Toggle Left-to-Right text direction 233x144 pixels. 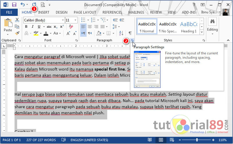(x=83, y=33)
